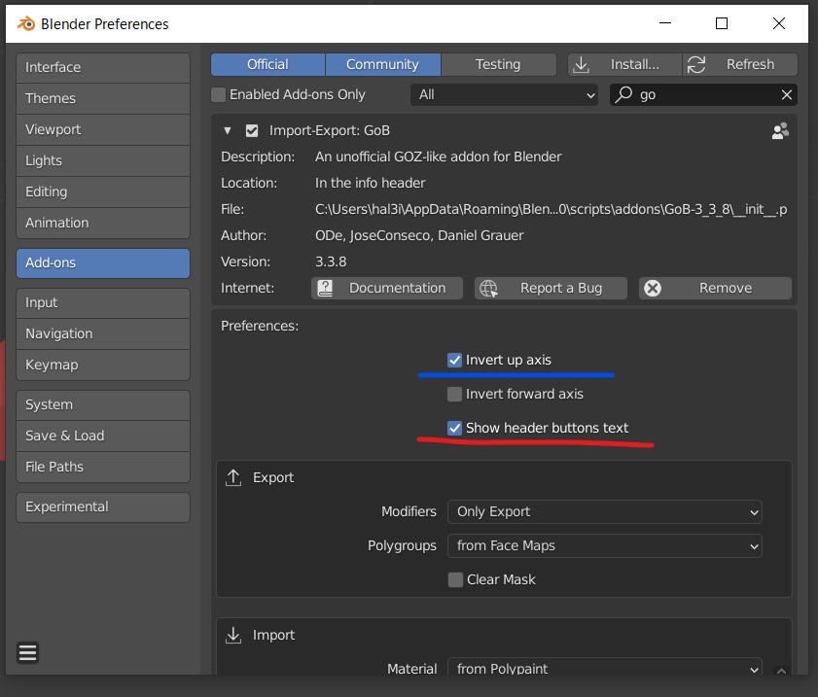818x697 pixels.
Task: Open the Polygroups 'from Face Maps' dropdown
Action: tap(604, 545)
